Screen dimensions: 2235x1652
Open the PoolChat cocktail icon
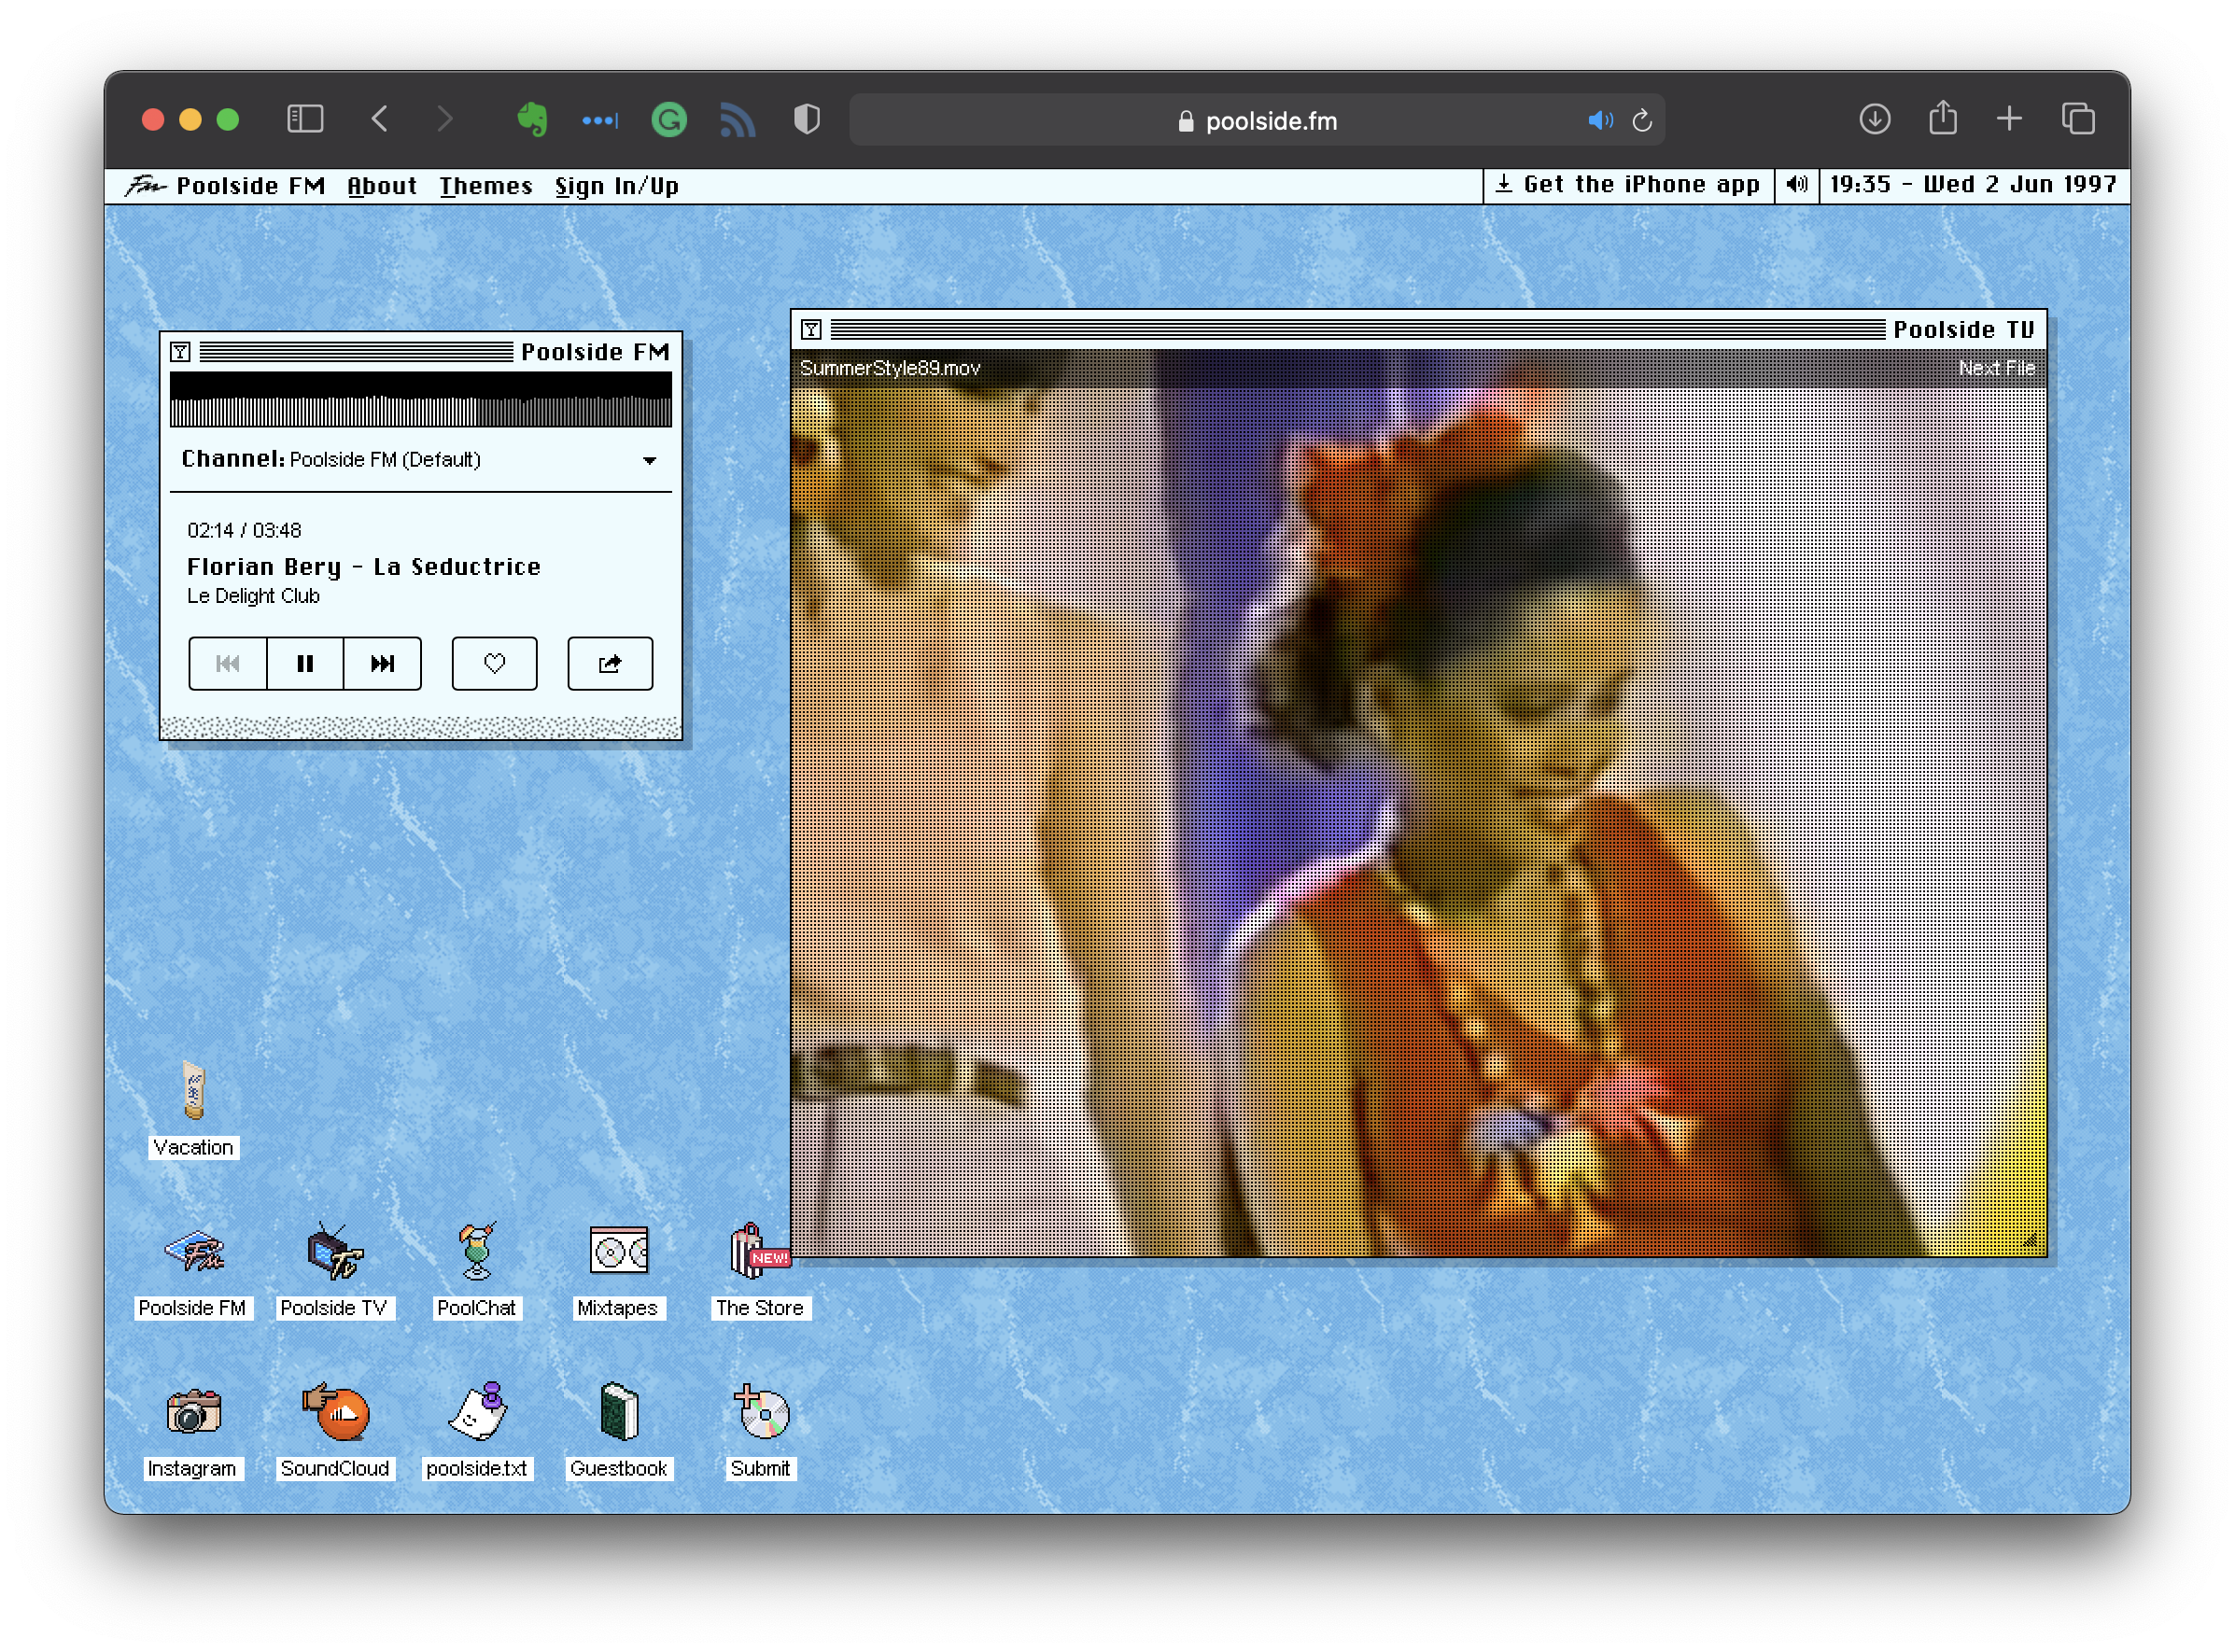pyautogui.click(x=477, y=1252)
